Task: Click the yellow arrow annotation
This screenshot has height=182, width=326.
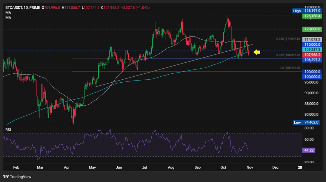Action: (x=256, y=52)
